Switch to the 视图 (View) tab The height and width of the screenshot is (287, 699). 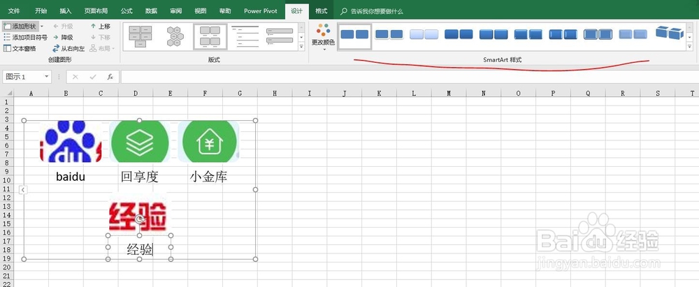tap(201, 11)
